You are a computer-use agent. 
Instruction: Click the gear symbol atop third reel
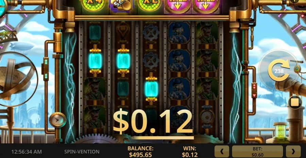(x=151, y=32)
